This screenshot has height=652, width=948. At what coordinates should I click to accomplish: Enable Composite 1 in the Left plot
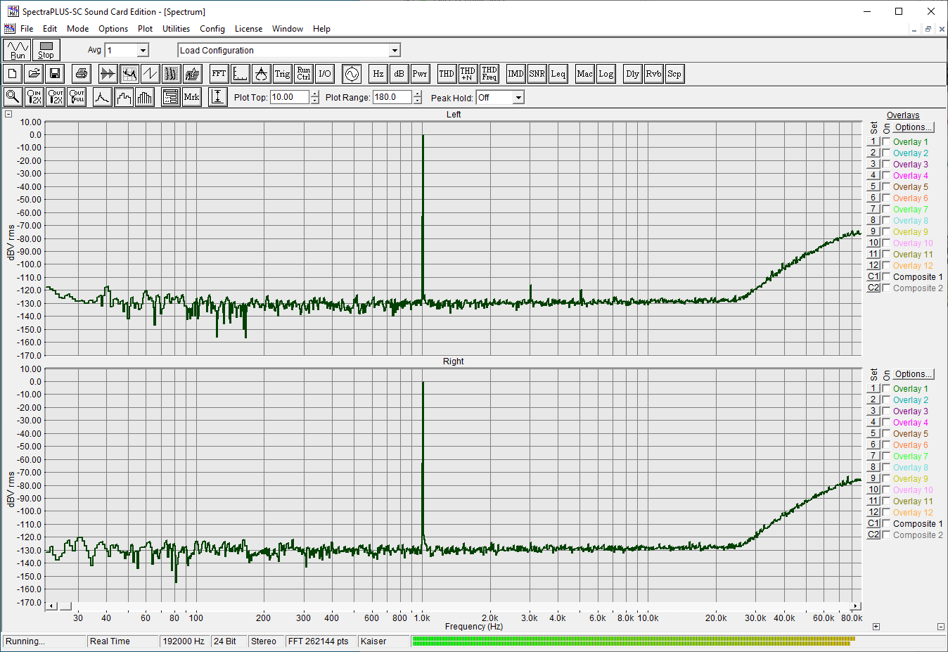click(886, 276)
